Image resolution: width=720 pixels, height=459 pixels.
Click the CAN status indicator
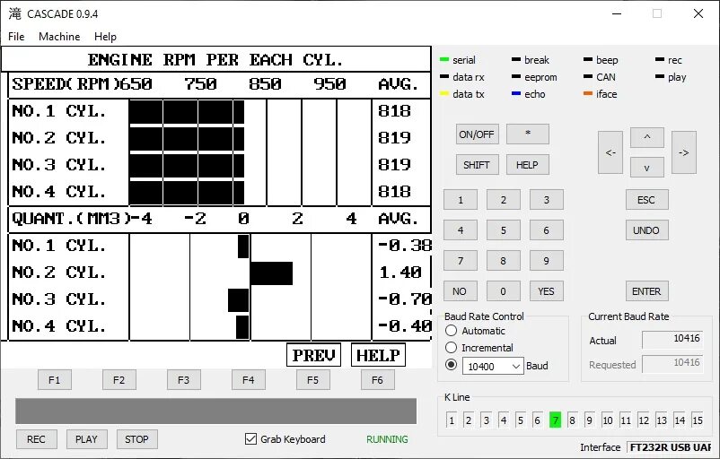click(x=588, y=76)
